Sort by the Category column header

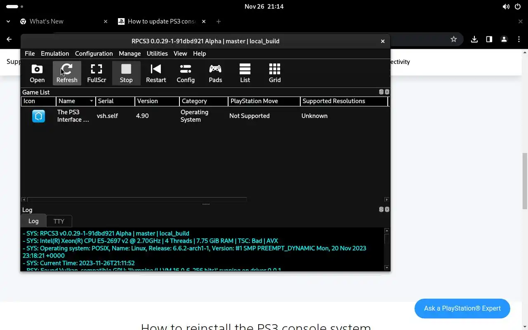204,101
